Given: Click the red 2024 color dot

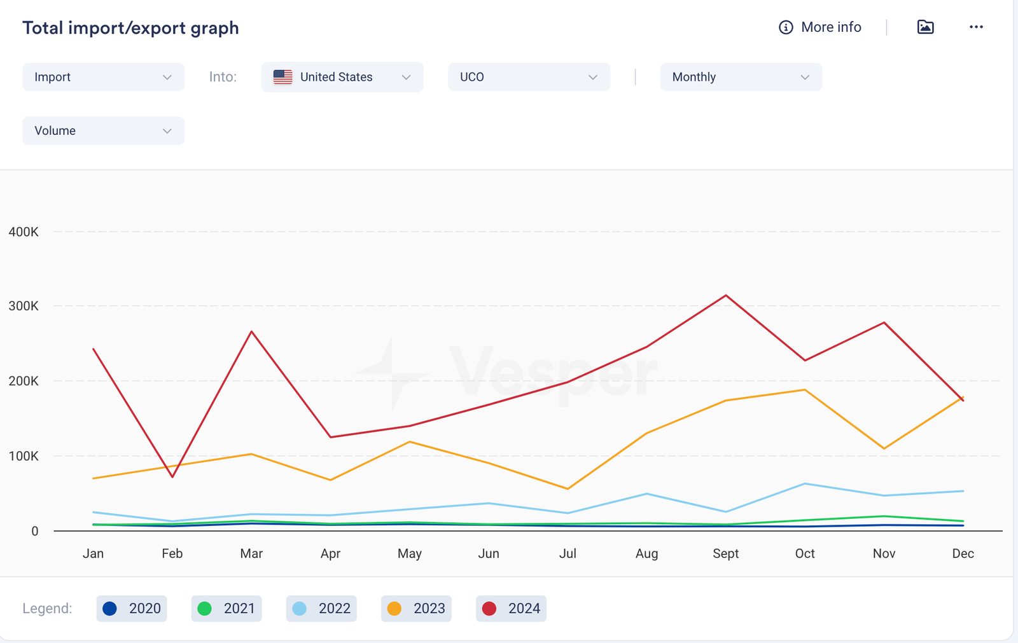Looking at the screenshot, I should [489, 609].
